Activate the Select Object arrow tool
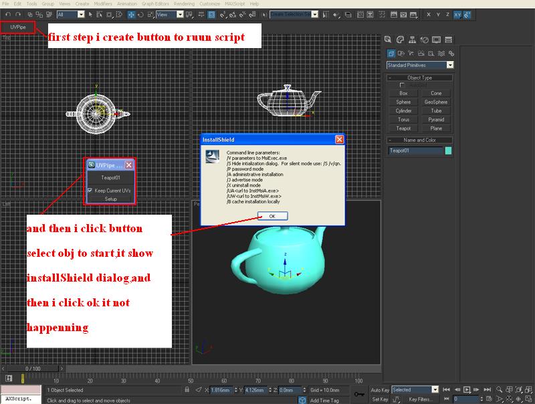The image size is (535, 404). tap(90, 15)
